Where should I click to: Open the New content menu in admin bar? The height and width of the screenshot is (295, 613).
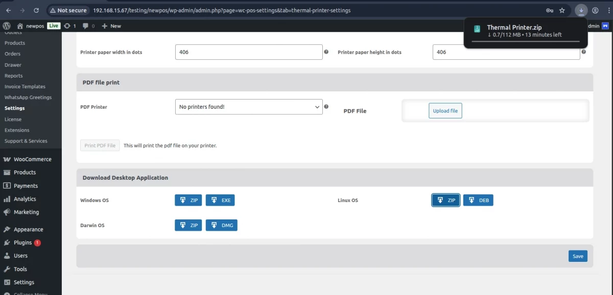[x=111, y=26]
